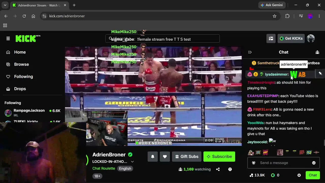Click the orange AB emote in chat

(302, 74)
